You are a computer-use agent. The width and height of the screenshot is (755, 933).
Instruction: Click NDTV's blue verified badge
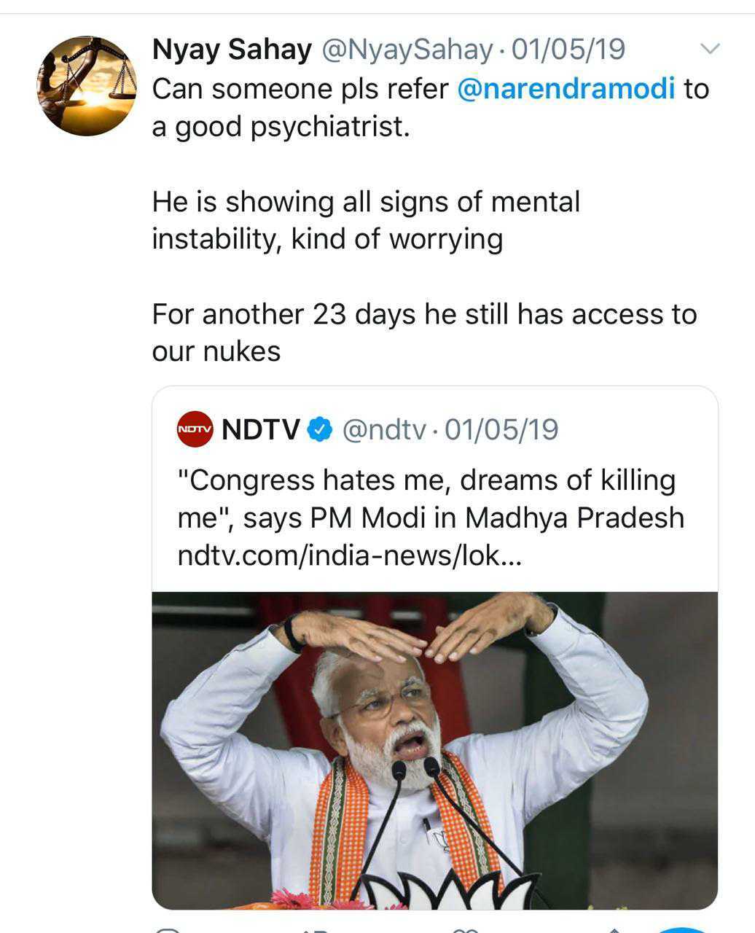319,430
